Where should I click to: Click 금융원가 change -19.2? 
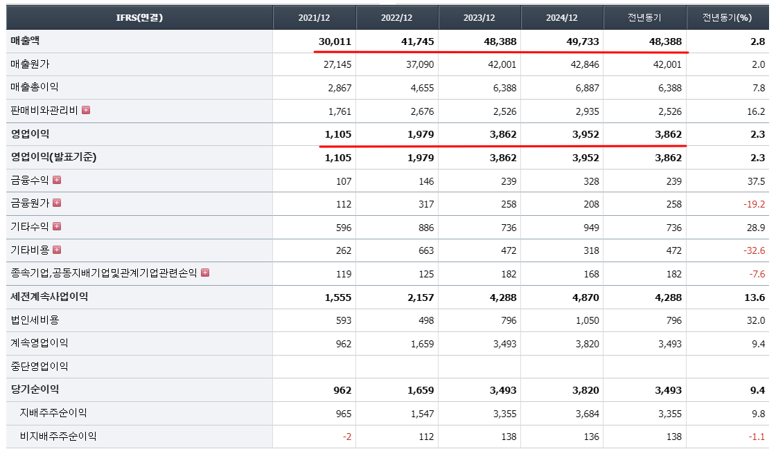coord(755,204)
